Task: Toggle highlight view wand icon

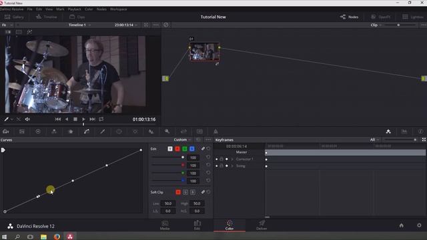Action: click(x=29, y=32)
